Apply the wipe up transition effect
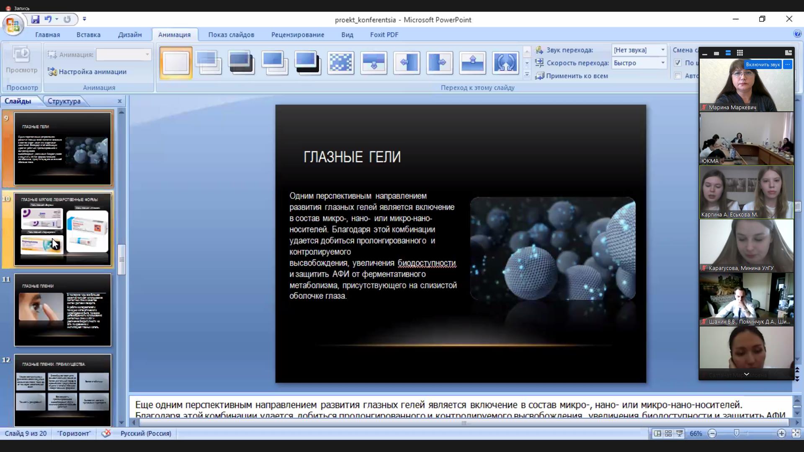The image size is (804, 452). 473,63
